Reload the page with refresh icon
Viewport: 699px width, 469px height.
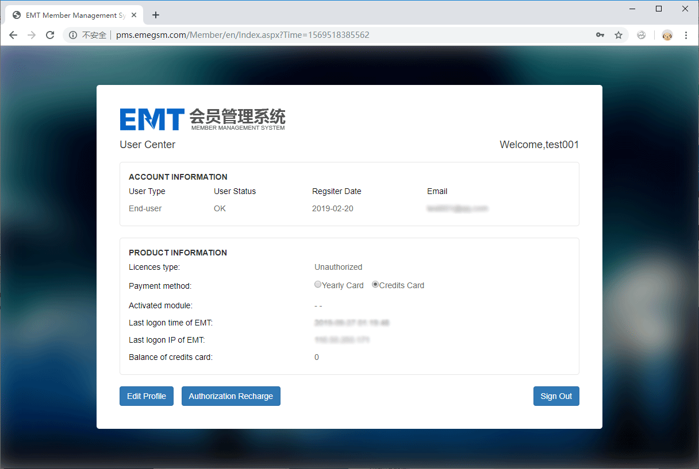(x=50, y=35)
